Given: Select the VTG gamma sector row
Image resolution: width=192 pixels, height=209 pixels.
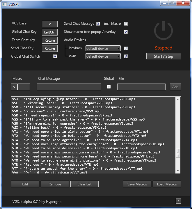Looking at the screenshot, I should pyautogui.click(x=93, y=152).
